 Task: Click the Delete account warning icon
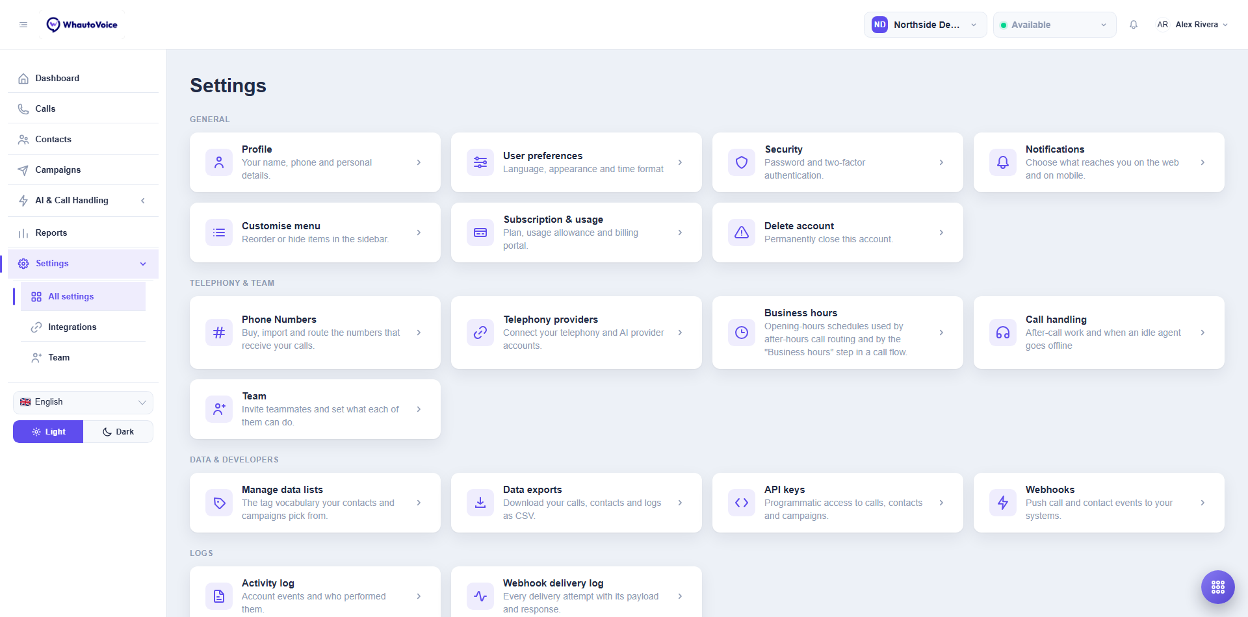tap(742, 233)
